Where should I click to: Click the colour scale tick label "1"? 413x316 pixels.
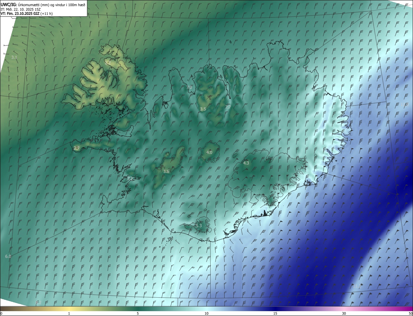[x=69, y=314]
